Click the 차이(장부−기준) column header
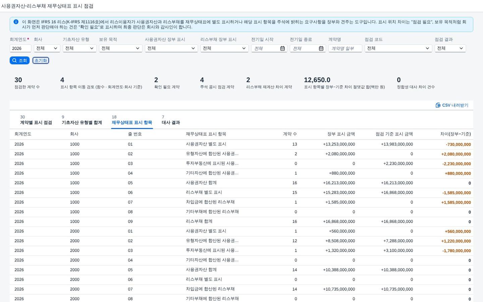This screenshot has width=483, height=302. 455,134
